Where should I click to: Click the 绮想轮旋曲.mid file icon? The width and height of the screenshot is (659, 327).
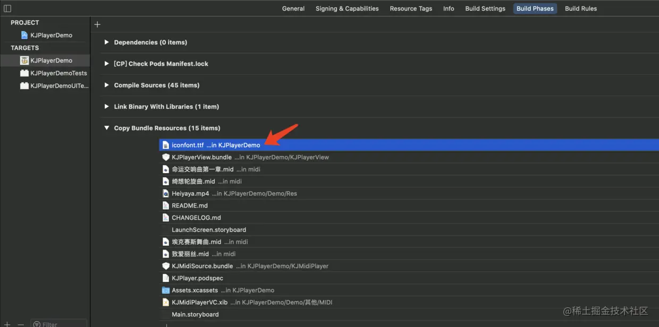166,182
